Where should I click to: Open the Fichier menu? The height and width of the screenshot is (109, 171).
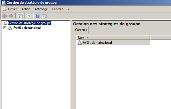(x=13, y=9)
